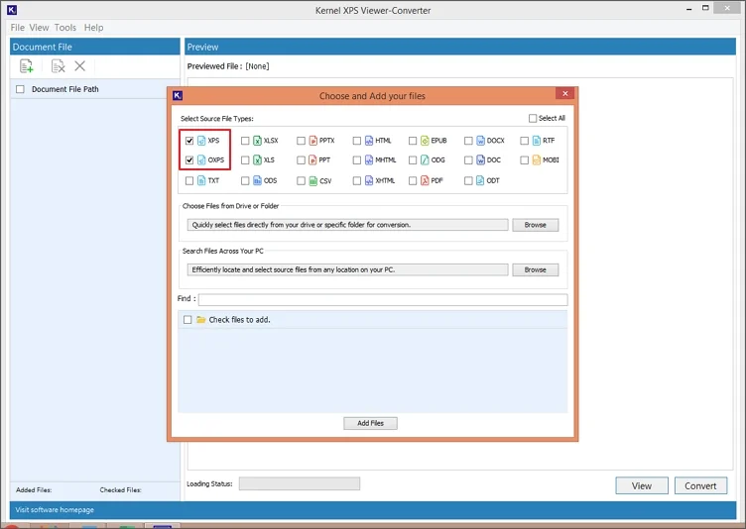Click the Previewed File [None] label
This screenshot has width=746, height=529.
(x=228, y=66)
